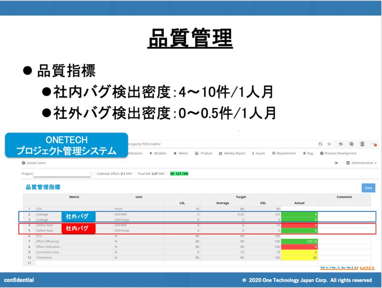Open the Issues menu item

[258, 153]
